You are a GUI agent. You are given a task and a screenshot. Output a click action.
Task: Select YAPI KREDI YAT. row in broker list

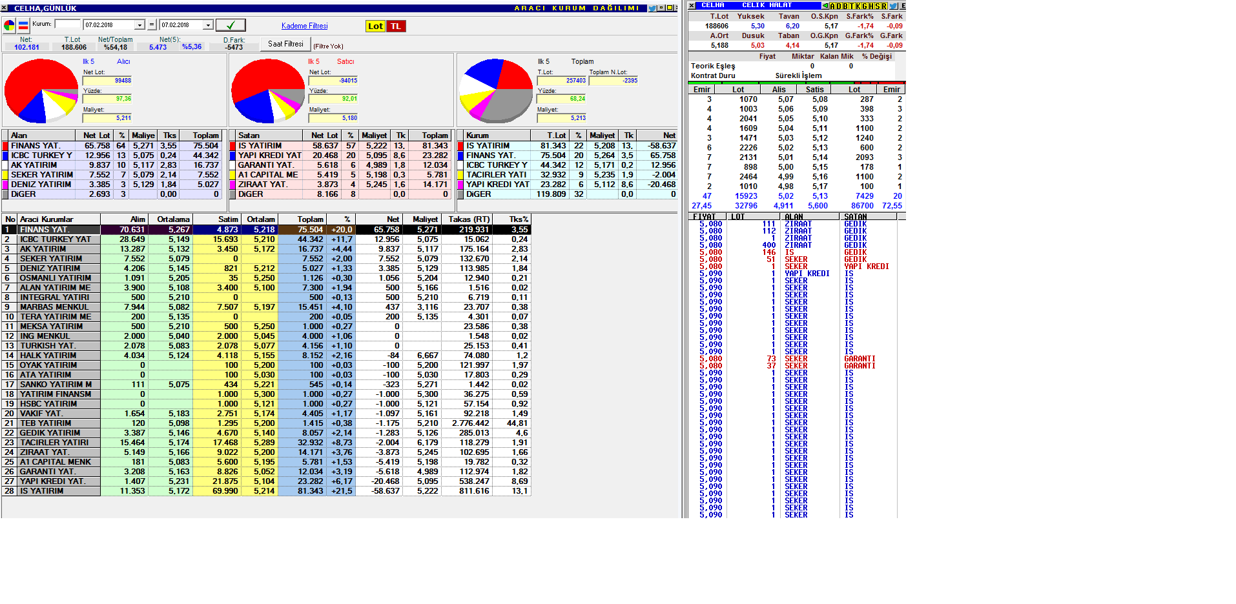[x=266, y=481]
